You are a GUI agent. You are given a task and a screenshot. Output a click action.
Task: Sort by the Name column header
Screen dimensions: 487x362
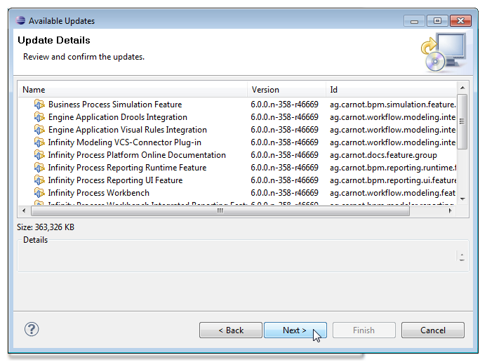coord(133,90)
